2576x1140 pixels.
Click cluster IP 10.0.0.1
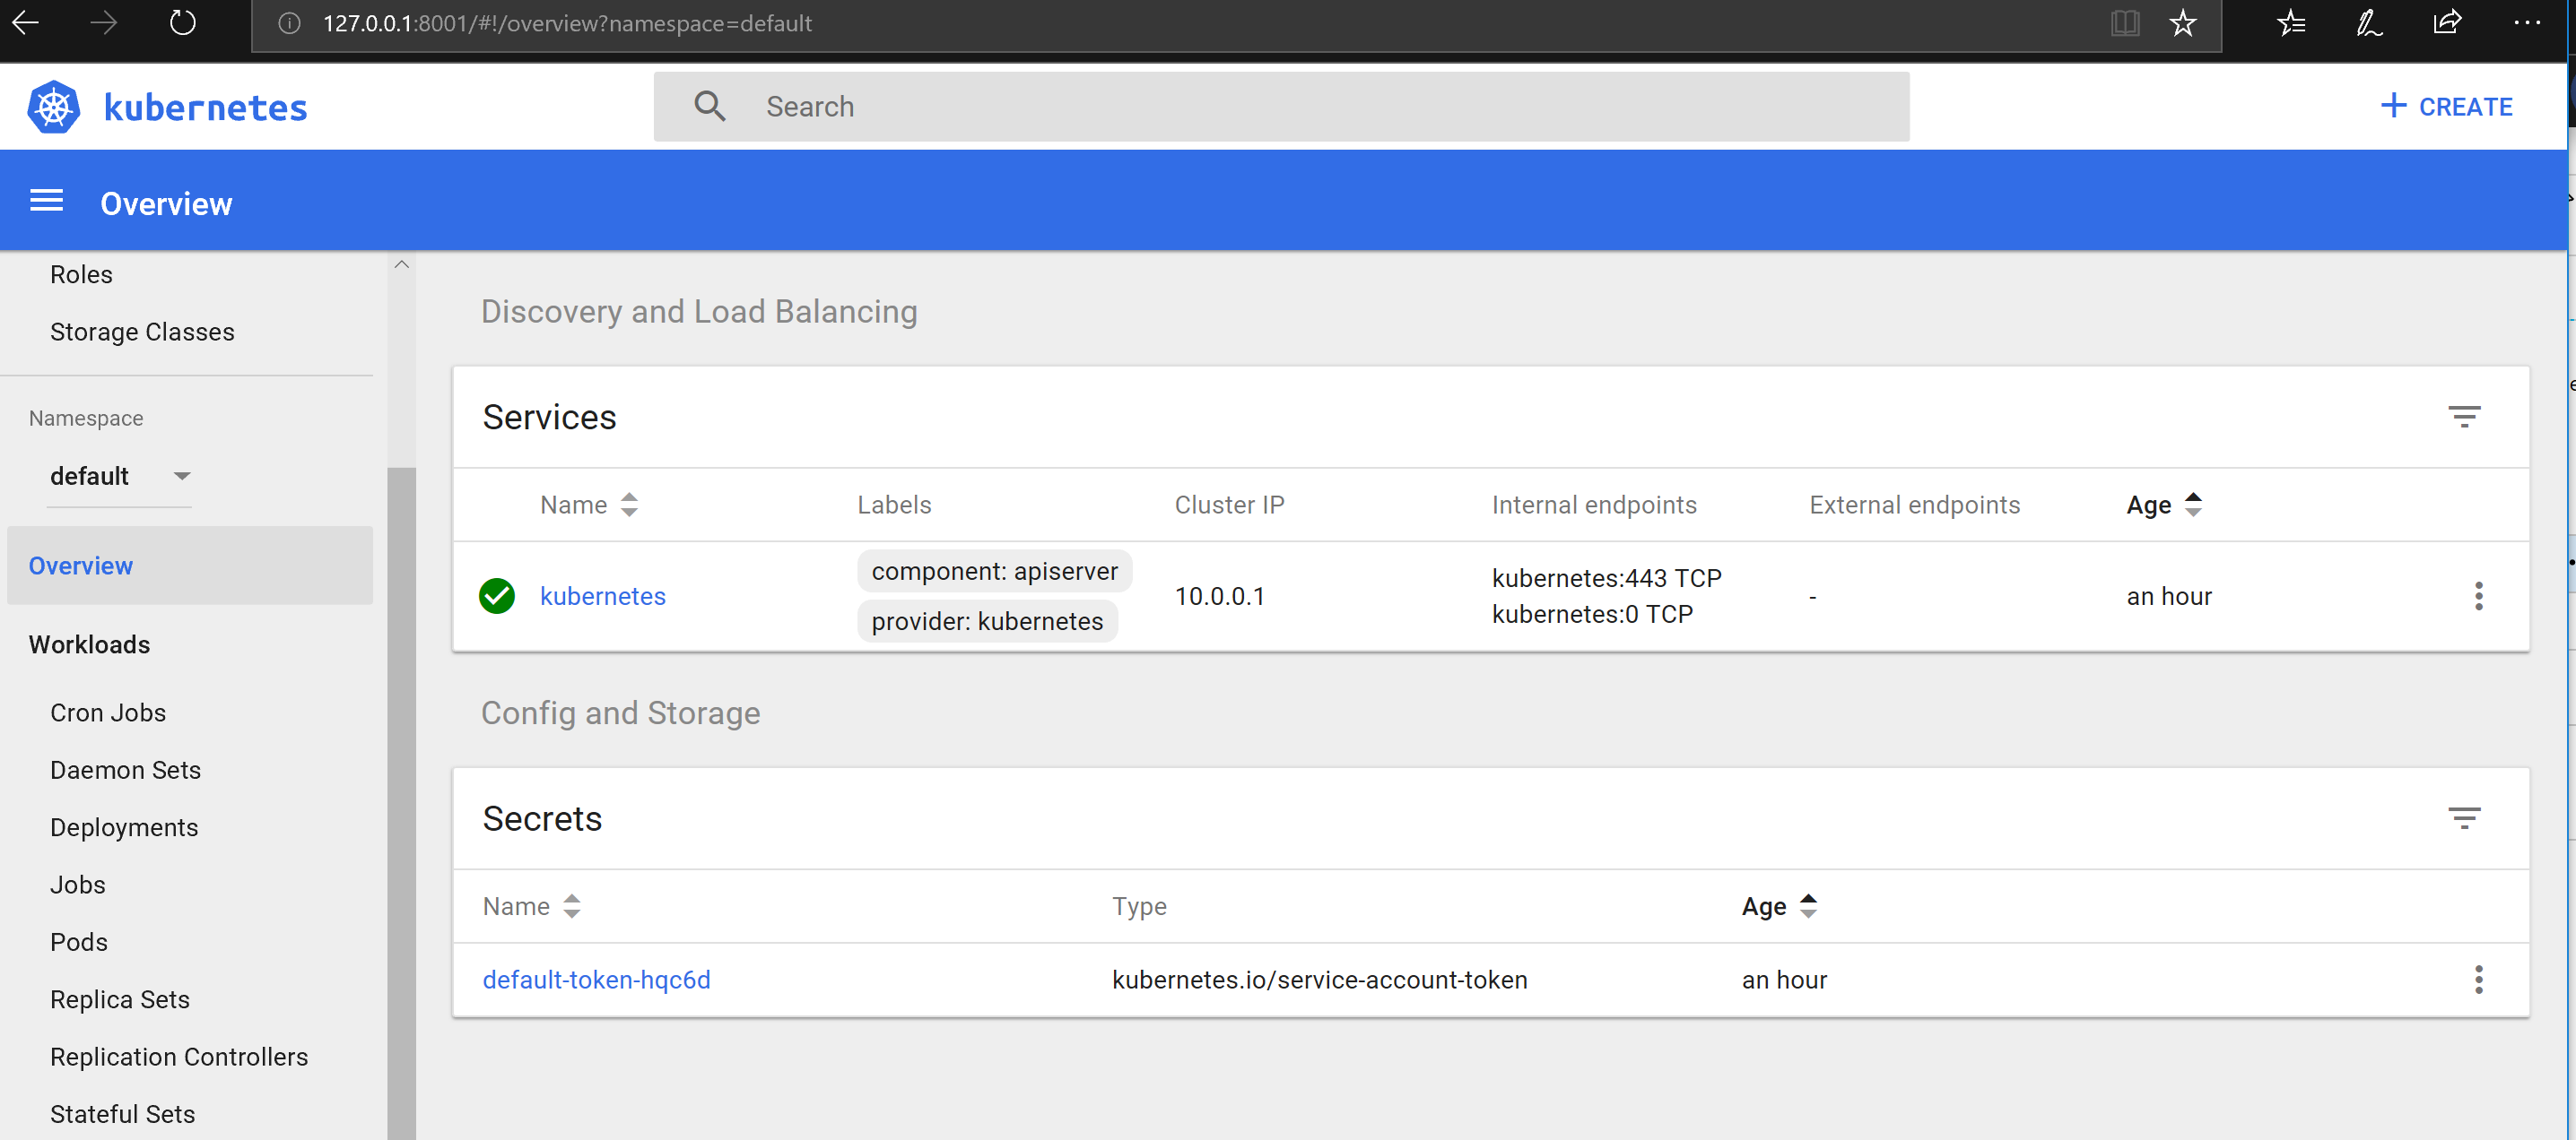click(1220, 597)
